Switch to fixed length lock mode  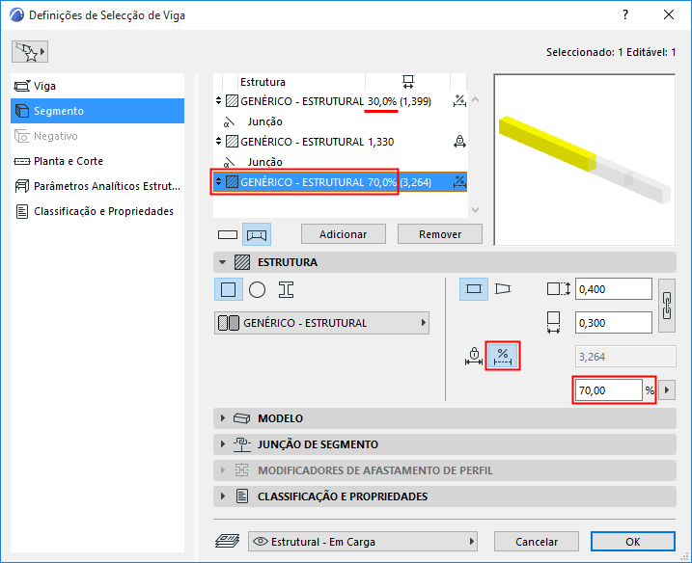474,357
